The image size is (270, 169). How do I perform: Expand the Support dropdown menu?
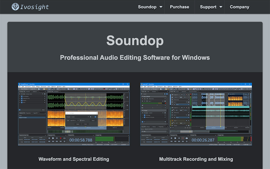click(x=211, y=7)
